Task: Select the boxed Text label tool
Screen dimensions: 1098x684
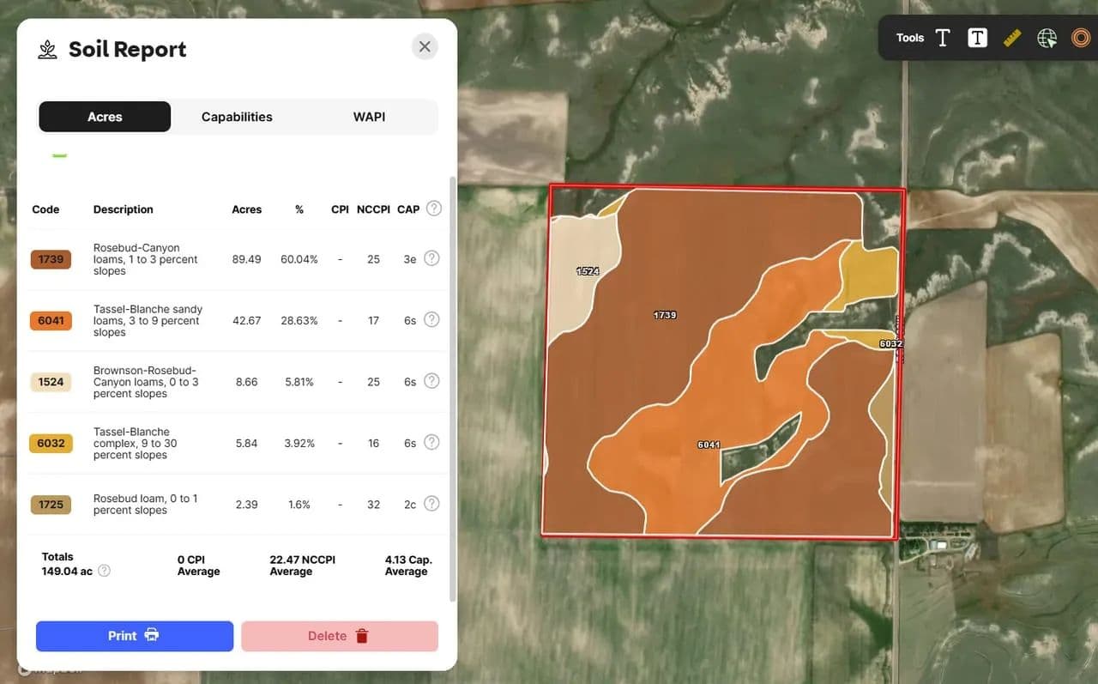Action: pyautogui.click(x=977, y=38)
